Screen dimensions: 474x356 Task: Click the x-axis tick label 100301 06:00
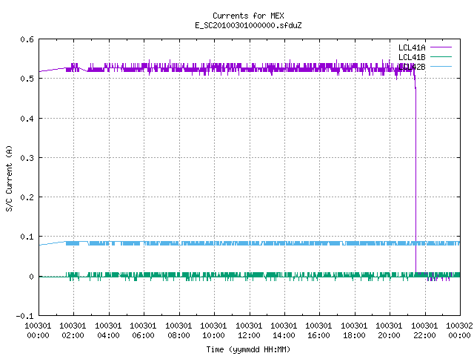click(x=143, y=331)
